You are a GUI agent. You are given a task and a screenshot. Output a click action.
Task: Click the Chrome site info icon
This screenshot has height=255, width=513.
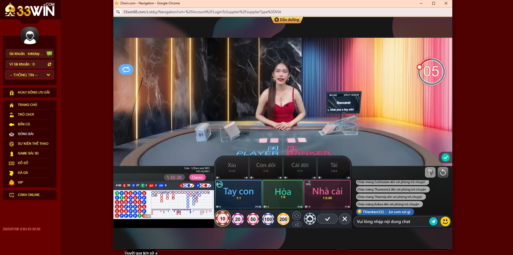click(118, 12)
